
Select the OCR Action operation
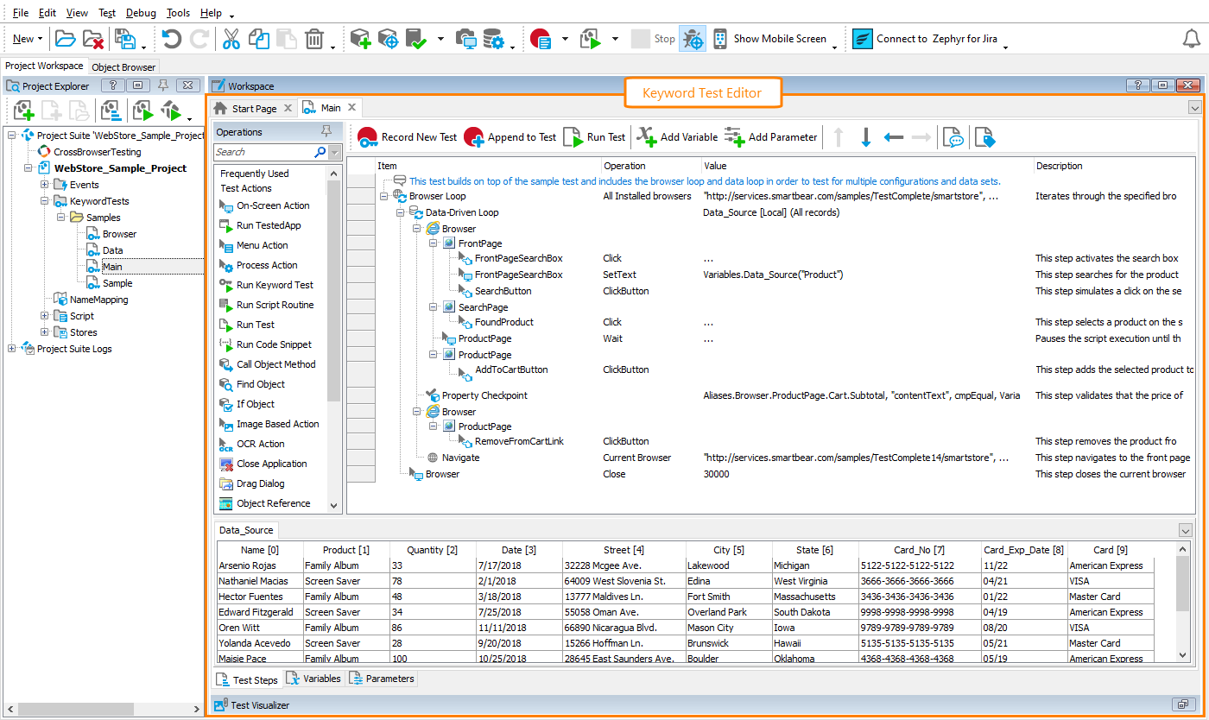tap(260, 444)
